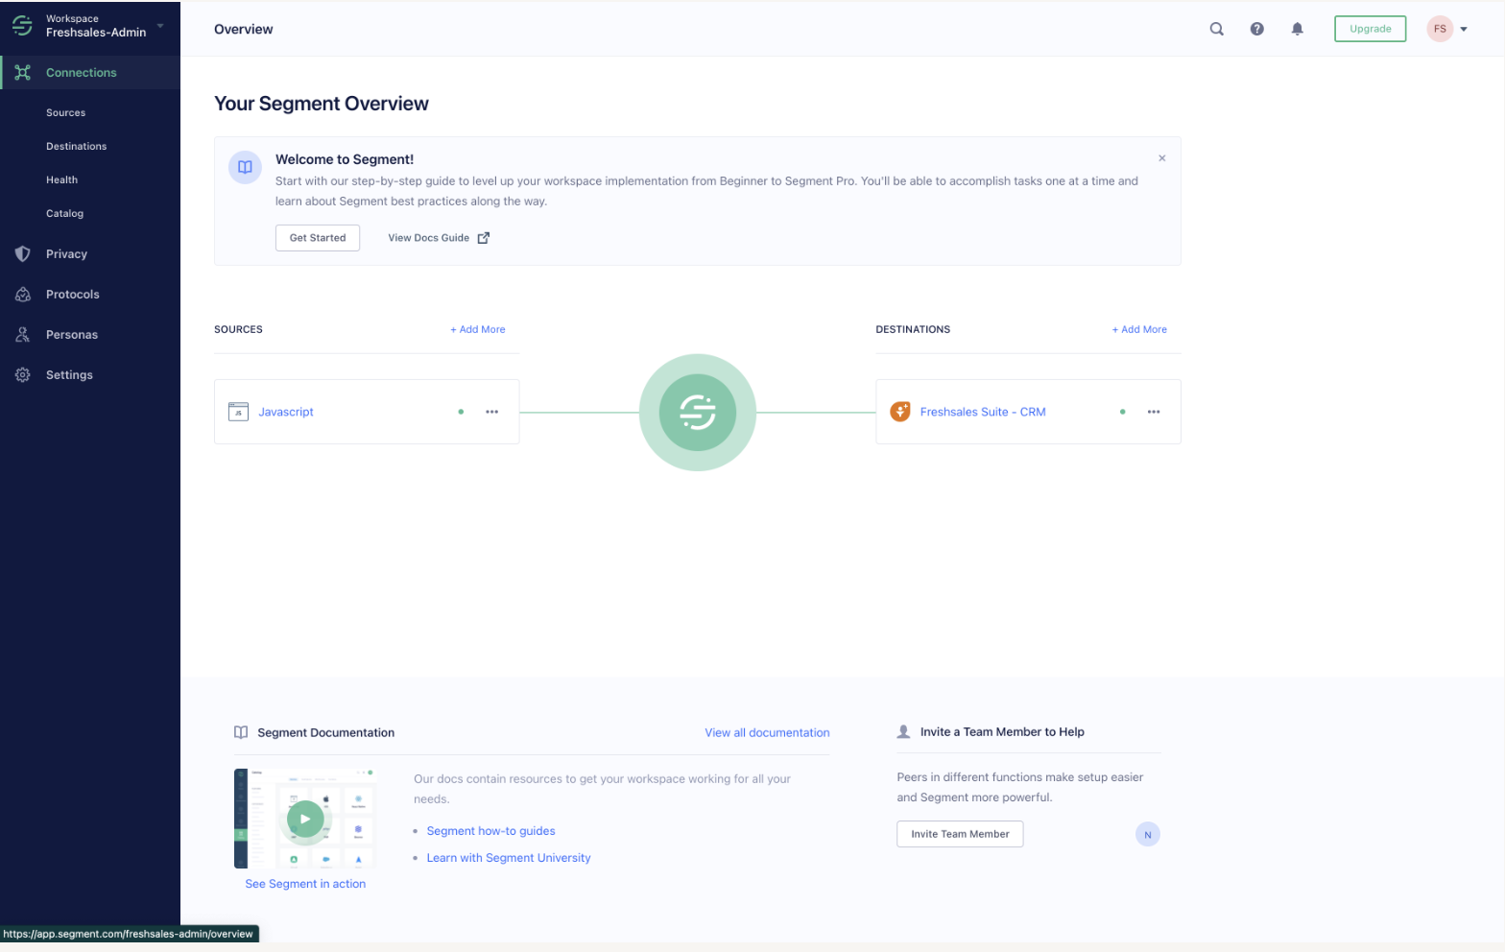1505x952 pixels.
Task: Open Destinations in the sidebar
Action: tap(77, 147)
